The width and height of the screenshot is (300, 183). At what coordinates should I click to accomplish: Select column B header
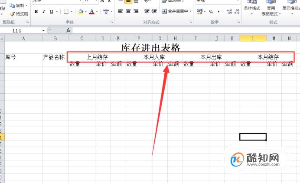(55, 39)
